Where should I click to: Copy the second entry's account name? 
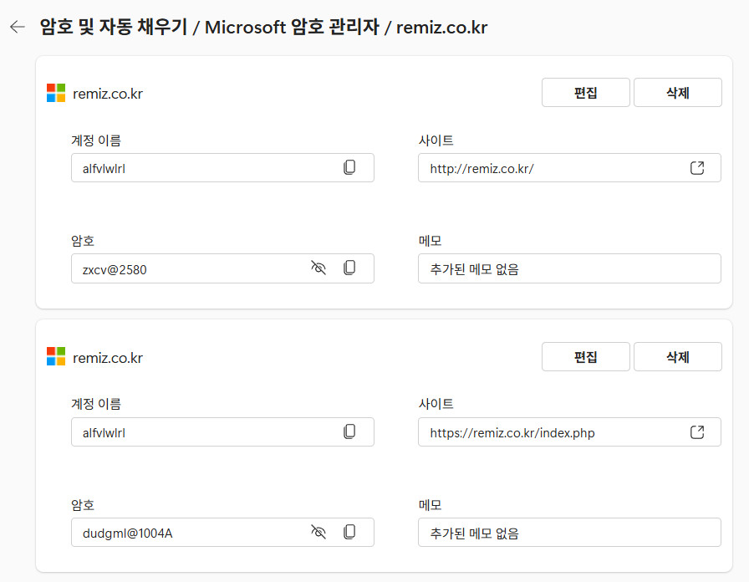pos(349,432)
